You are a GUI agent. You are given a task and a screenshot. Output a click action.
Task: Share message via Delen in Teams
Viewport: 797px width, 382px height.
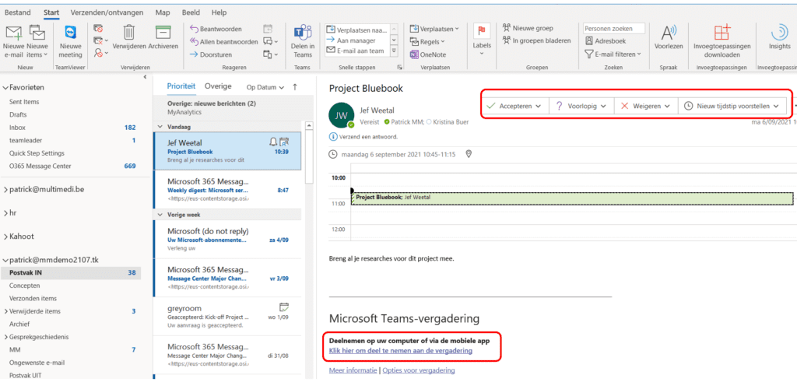pos(303,41)
